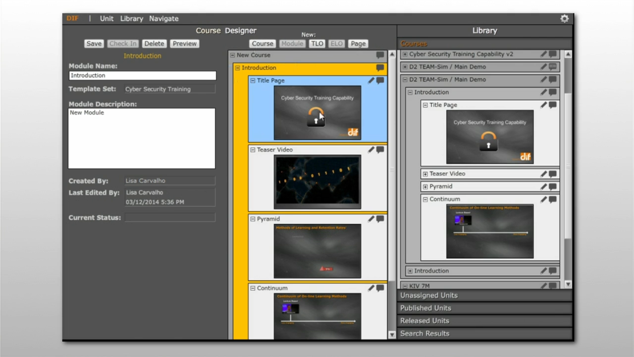The image size is (634, 357).
Task: Select the Library's Title Page thumbnail
Action: (490, 137)
